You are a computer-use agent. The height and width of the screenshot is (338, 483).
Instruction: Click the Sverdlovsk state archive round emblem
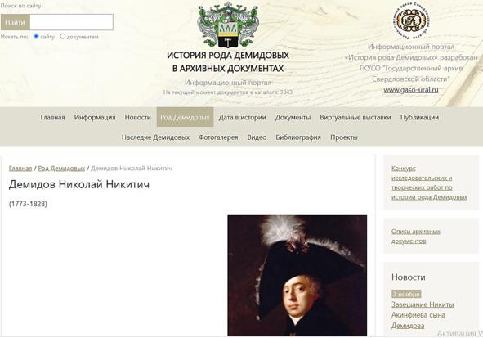pyautogui.click(x=411, y=20)
